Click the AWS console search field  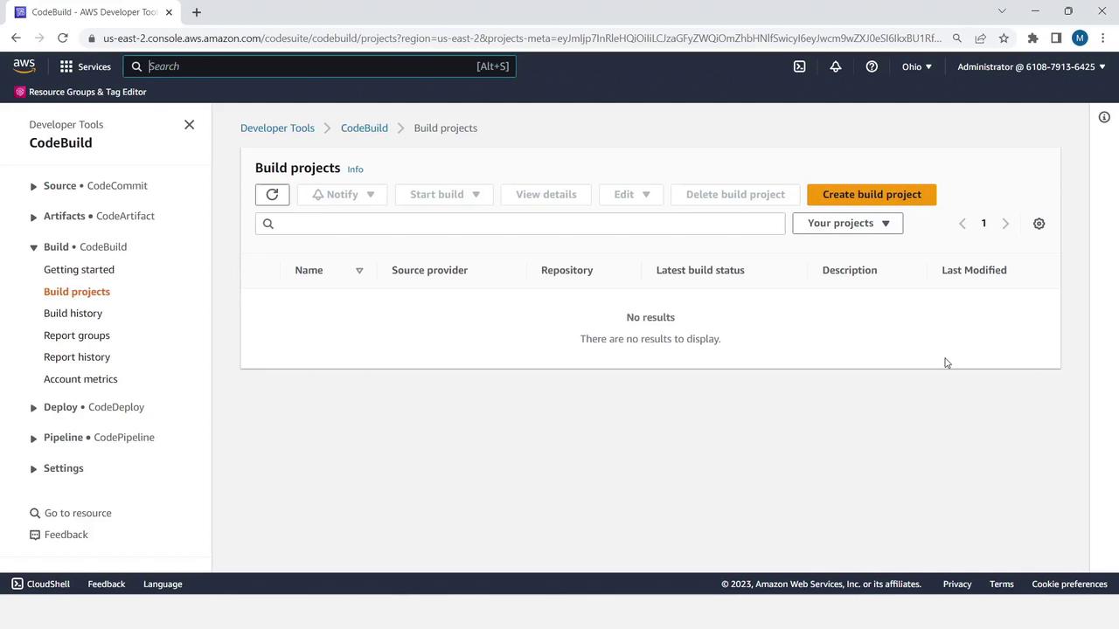coord(320,66)
